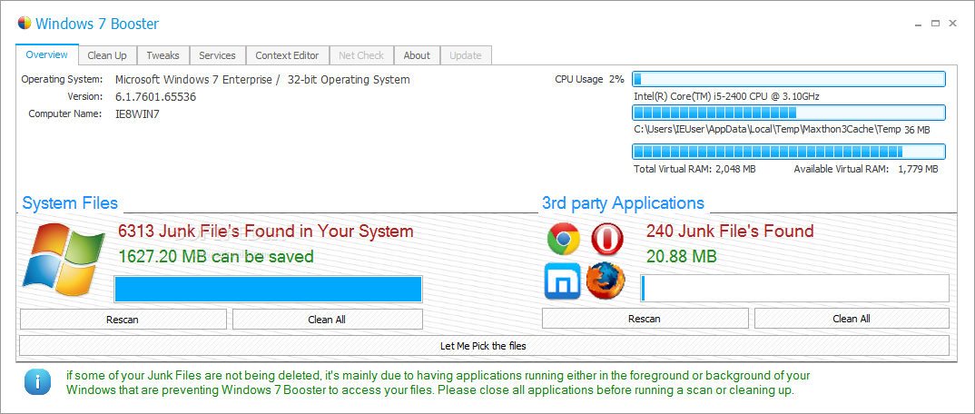Select the Google Chrome icon
Viewport: 975px width, 414px height.
pyautogui.click(x=564, y=240)
